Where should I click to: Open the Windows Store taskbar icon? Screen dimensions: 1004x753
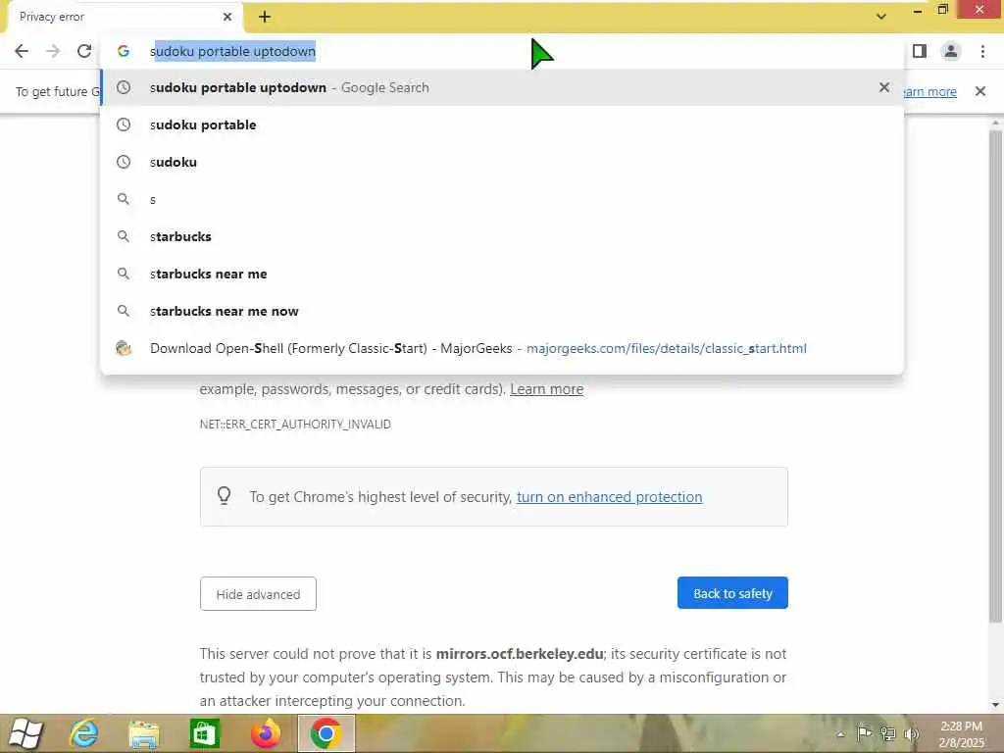(205, 733)
